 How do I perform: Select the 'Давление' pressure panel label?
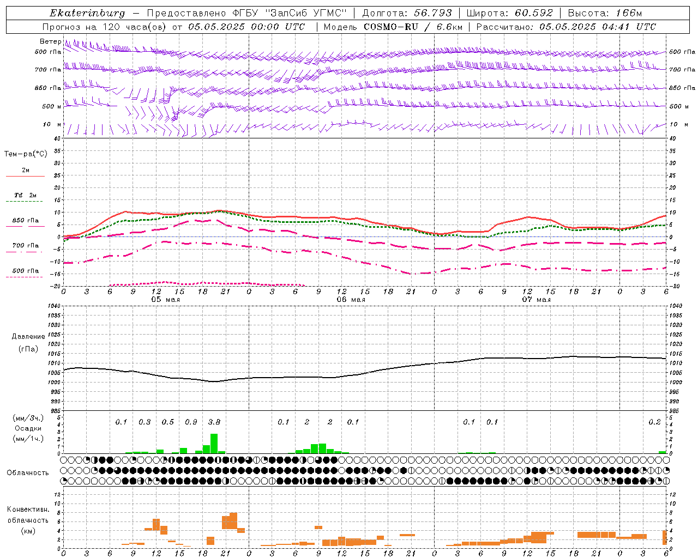[28, 337]
